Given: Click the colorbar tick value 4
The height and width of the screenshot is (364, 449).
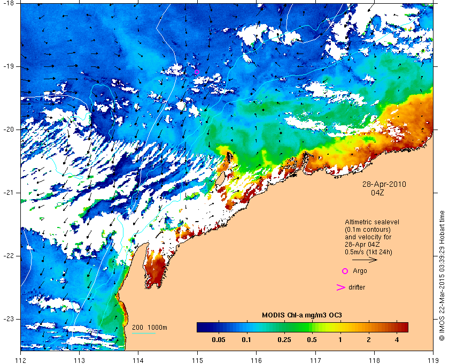Looking at the screenshot, I should pos(397,340).
